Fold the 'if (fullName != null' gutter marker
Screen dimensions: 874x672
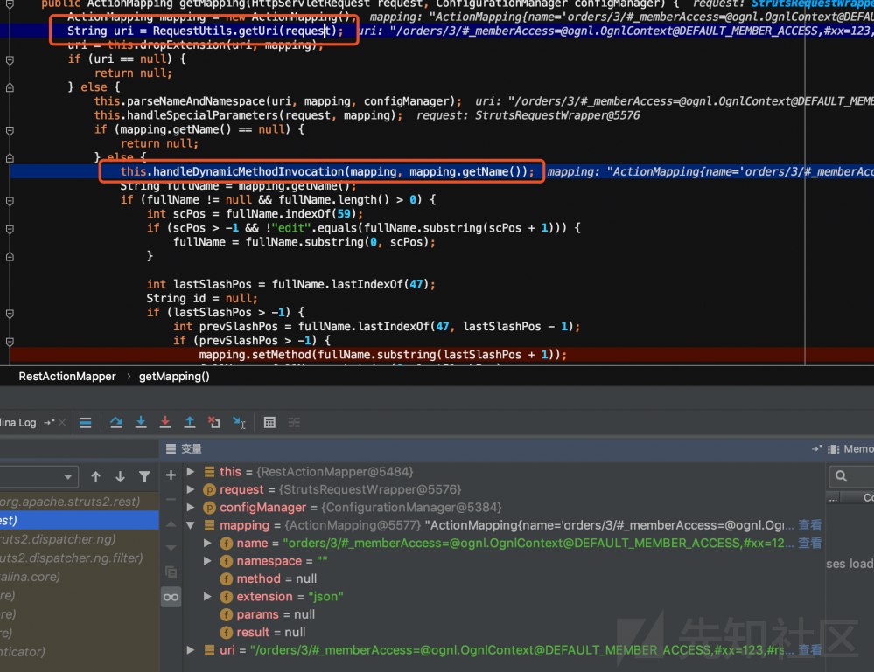(x=10, y=200)
